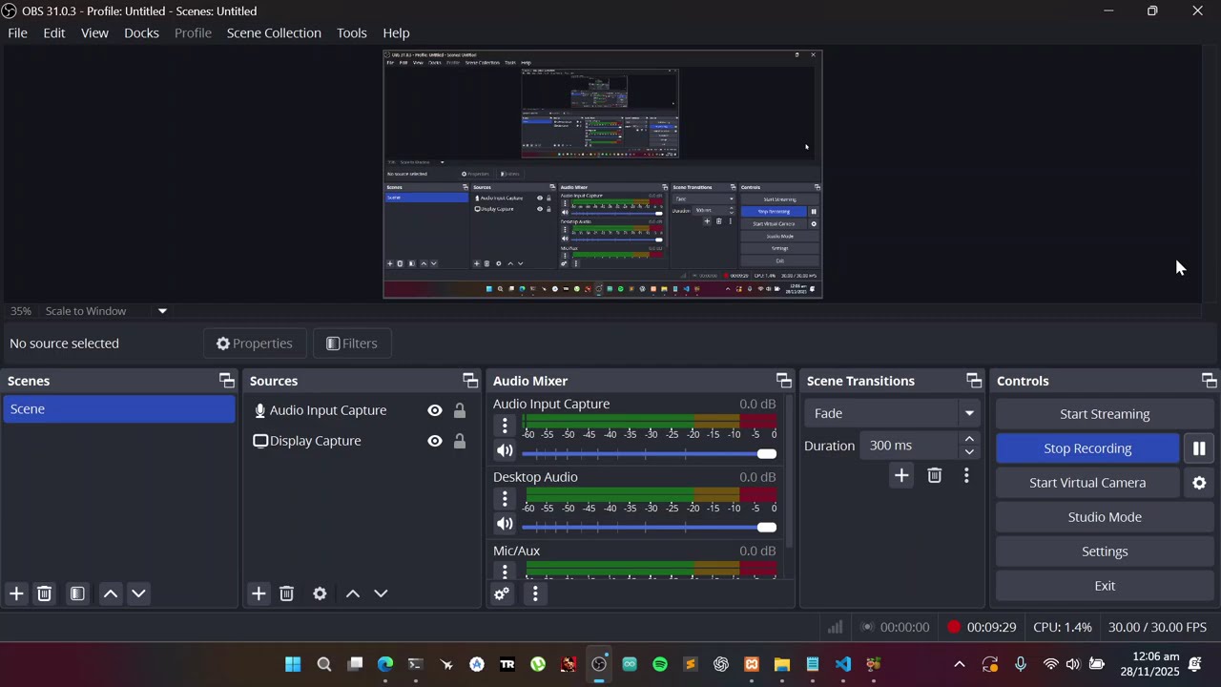Float the Sources dock panel
1221x687 pixels.
click(470, 381)
